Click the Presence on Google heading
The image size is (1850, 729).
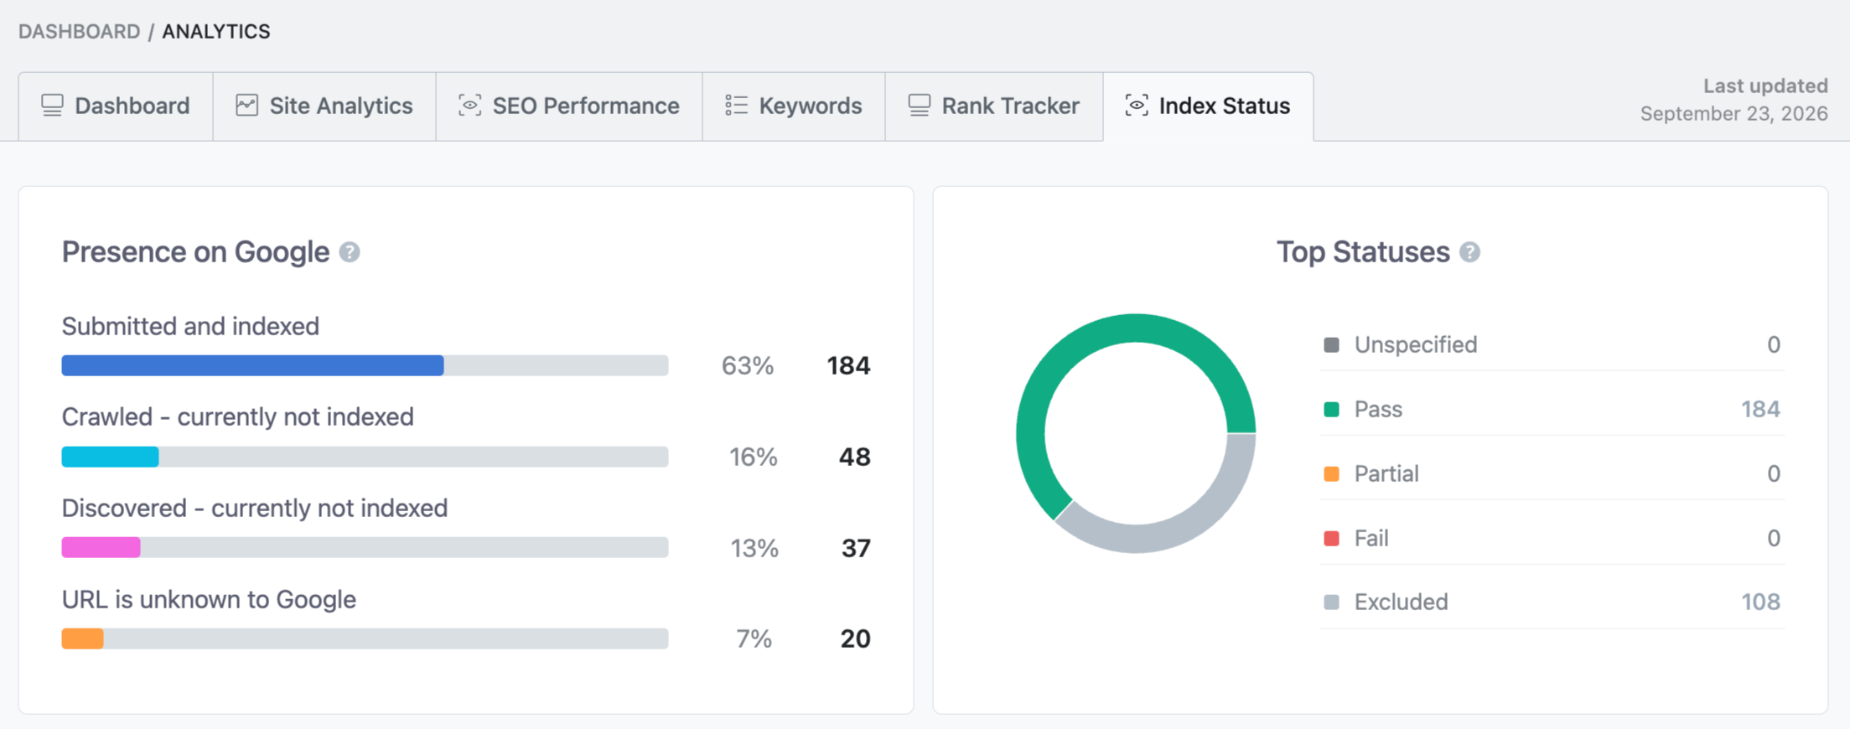(195, 252)
